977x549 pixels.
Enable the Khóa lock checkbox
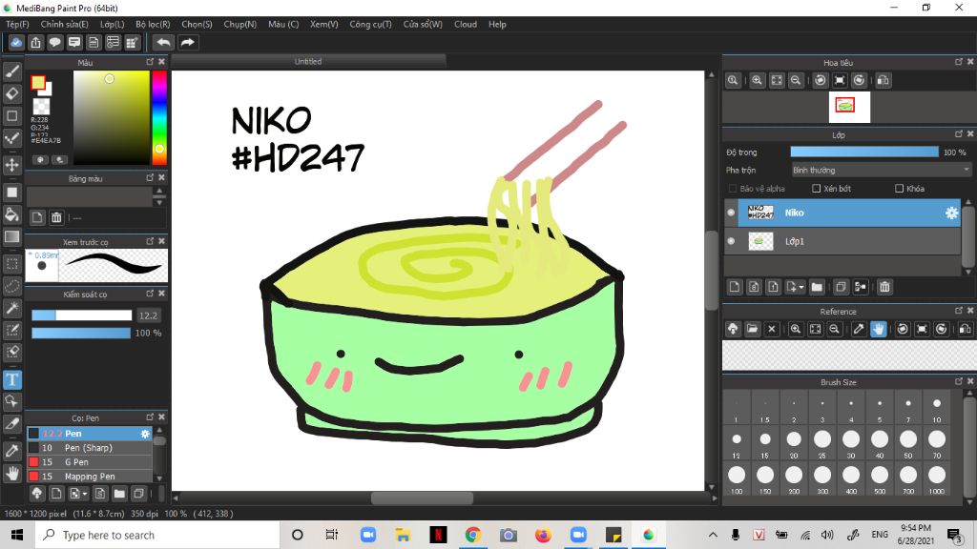click(x=899, y=189)
